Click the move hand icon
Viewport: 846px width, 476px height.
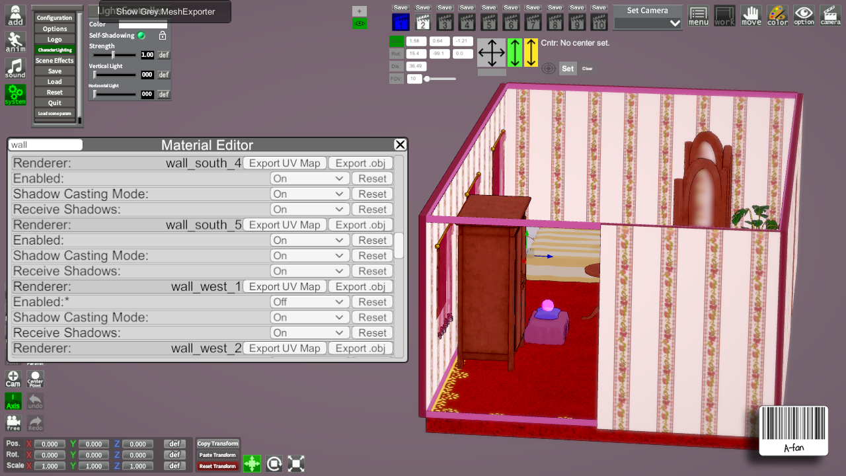751,16
